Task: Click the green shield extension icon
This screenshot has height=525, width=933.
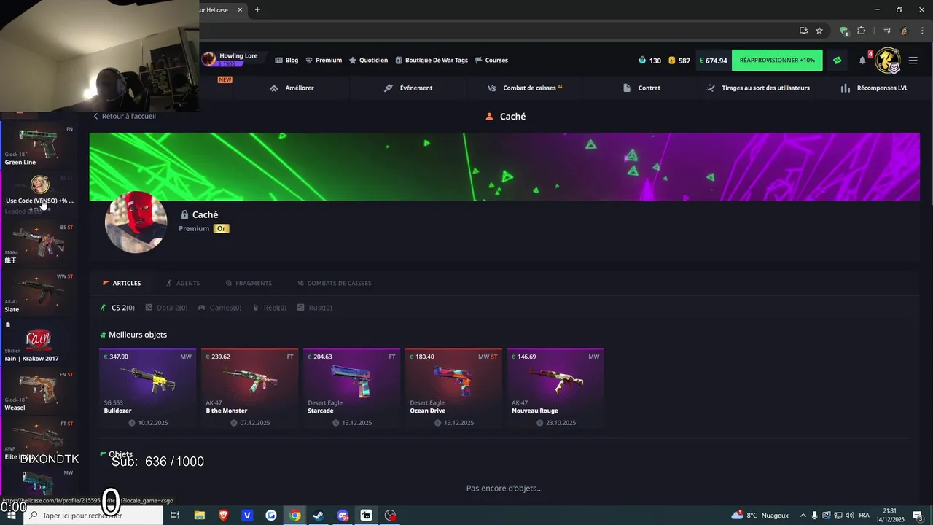Action: (x=844, y=31)
